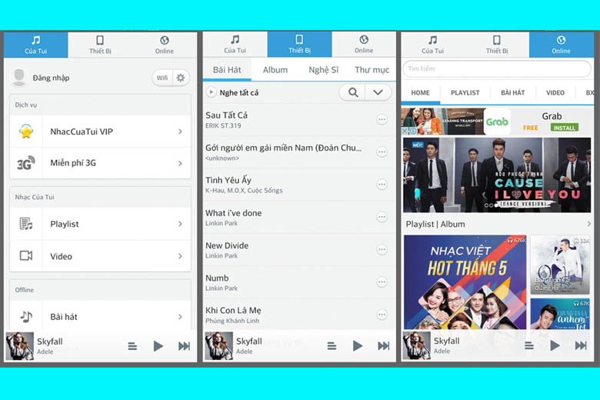Viewport: 600px width, 400px height.
Task: Open options for What i've done
Action: [382, 217]
